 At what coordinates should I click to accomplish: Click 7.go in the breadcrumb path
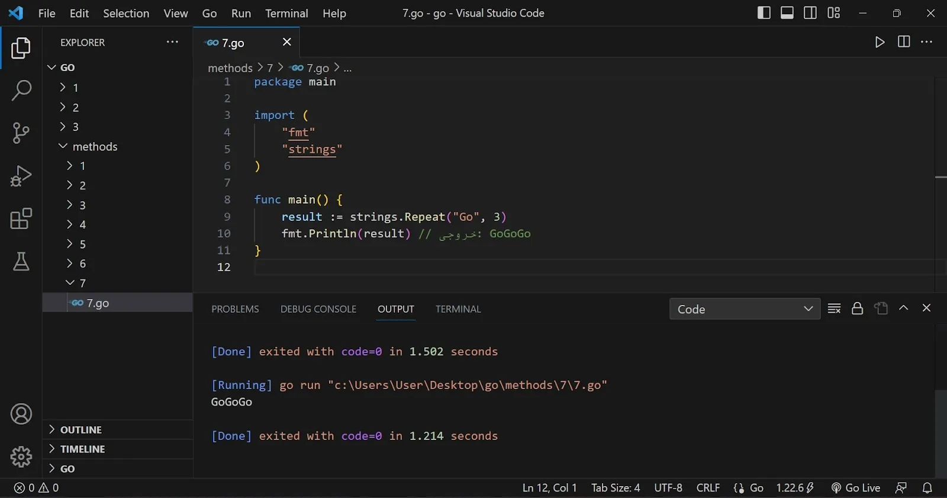(318, 68)
